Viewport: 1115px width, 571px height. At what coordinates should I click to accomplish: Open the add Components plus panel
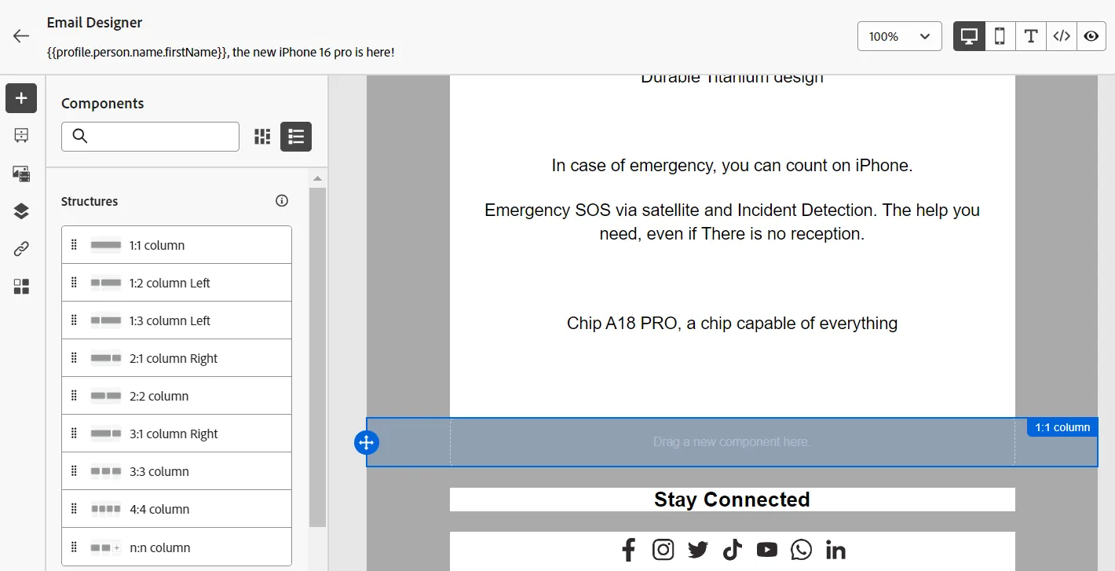click(21, 98)
